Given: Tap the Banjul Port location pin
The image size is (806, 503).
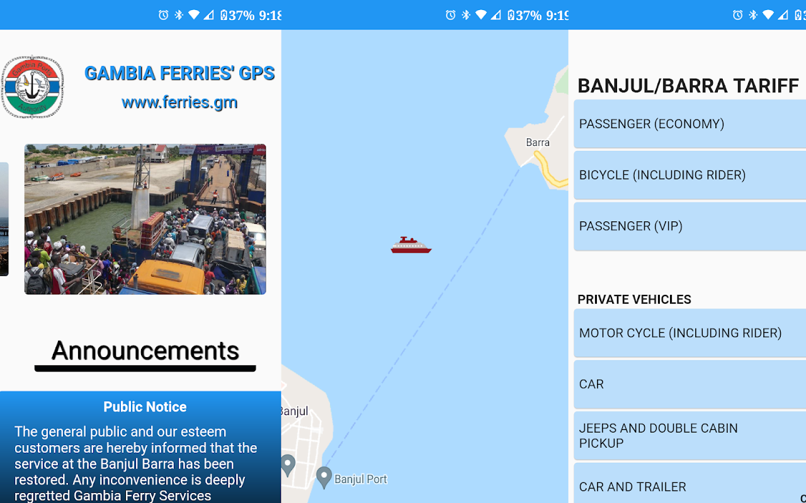Looking at the screenshot, I should (x=324, y=478).
